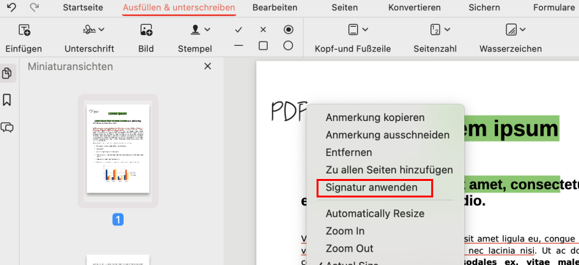579x265 pixels.
Task: Click the Wasserzeichen watermark icon
Action: tap(511, 29)
